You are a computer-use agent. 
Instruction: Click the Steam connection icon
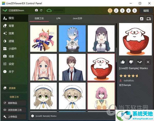5,10
